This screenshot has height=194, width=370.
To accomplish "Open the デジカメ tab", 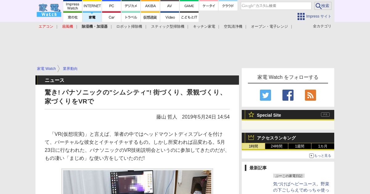I will [131, 6].
